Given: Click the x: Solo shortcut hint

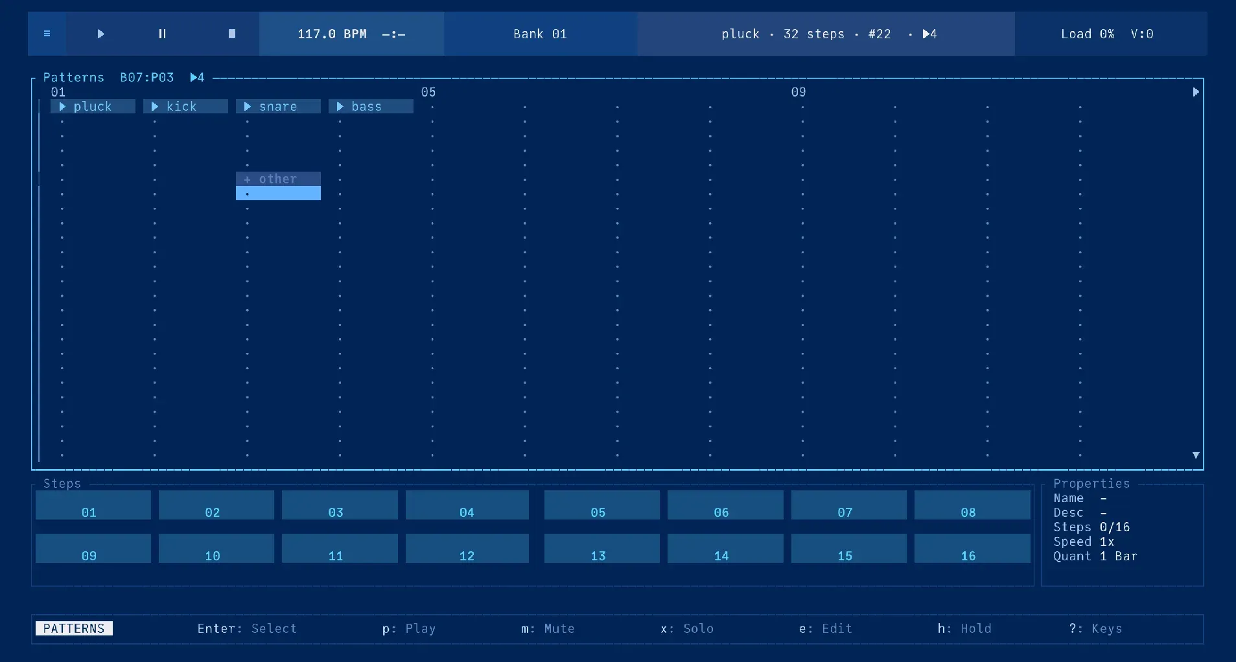Looking at the screenshot, I should click(x=687, y=628).
